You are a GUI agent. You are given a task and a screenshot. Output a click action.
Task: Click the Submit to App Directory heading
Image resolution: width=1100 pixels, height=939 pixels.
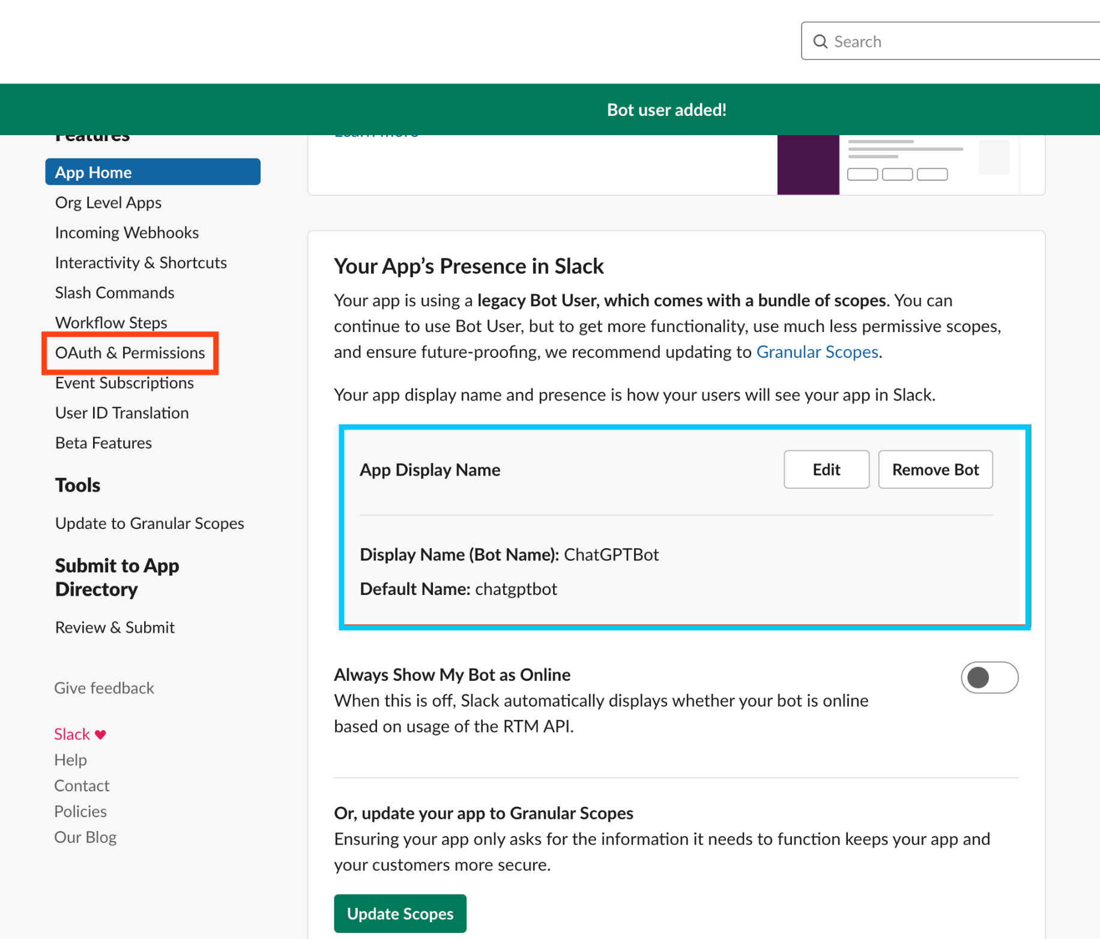pos(117,577)
